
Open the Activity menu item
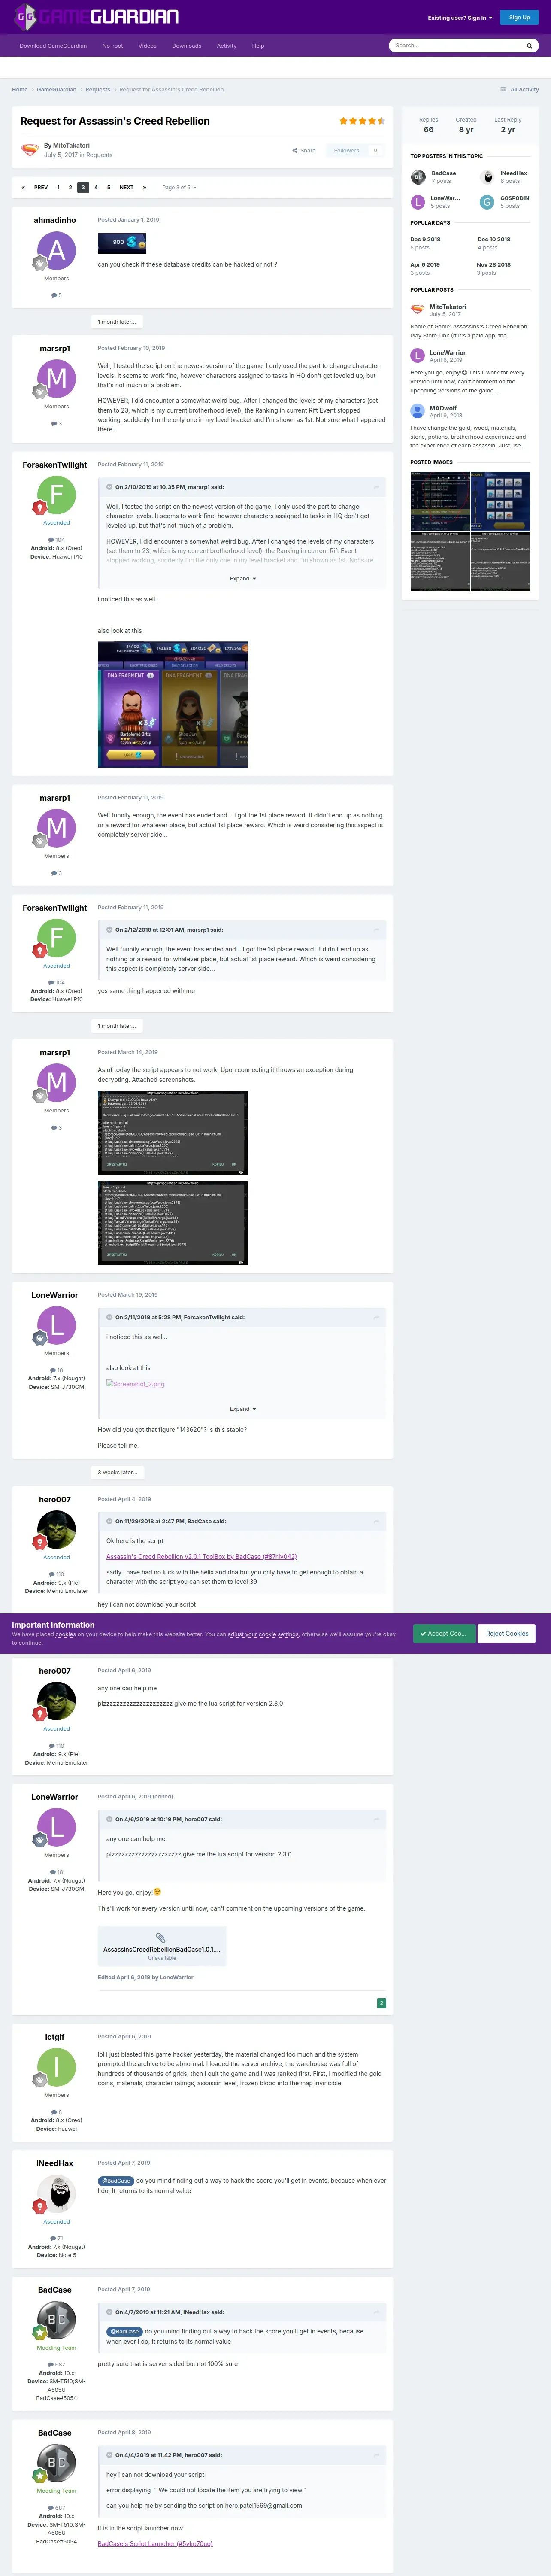227,45
